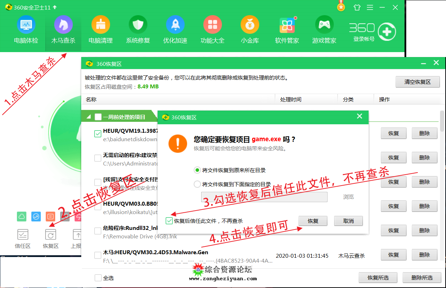Viewport: 446px width, 288px height.
Task: Collapse the 一周前处理的项目 group triangle
Action: 89,117
